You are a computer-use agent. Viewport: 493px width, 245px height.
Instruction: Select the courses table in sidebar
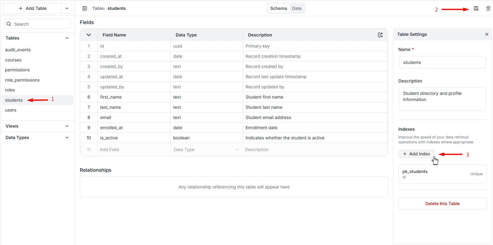tap(13, 60)
